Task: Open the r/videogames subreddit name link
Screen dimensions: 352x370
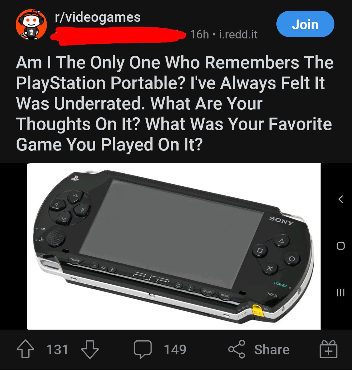Action: [x=98, y=18]
